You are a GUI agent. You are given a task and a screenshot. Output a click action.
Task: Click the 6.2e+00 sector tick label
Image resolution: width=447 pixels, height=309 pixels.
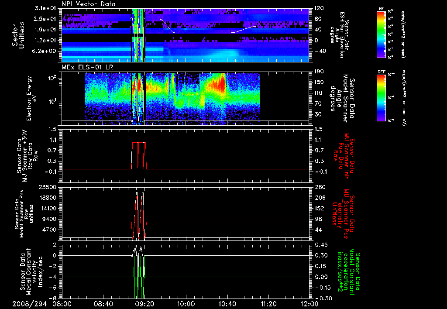[45, 51]
